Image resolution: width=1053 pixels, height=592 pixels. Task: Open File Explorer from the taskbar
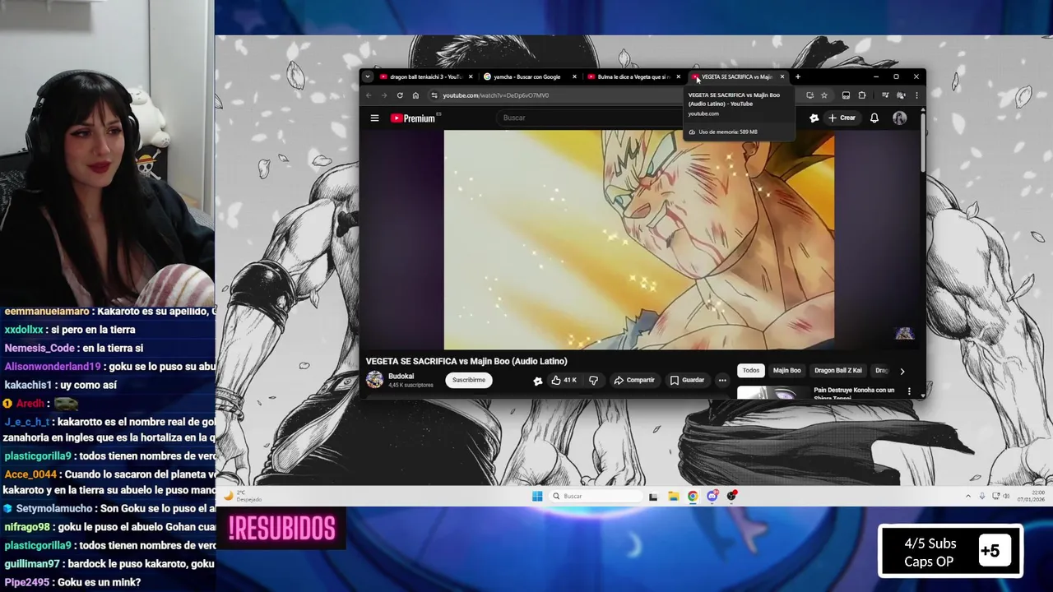pos(673,496)
